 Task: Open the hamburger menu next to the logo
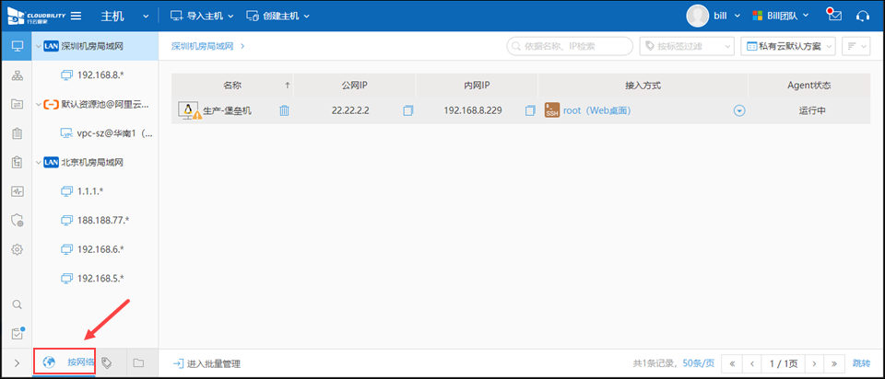(x=76, y=17)
